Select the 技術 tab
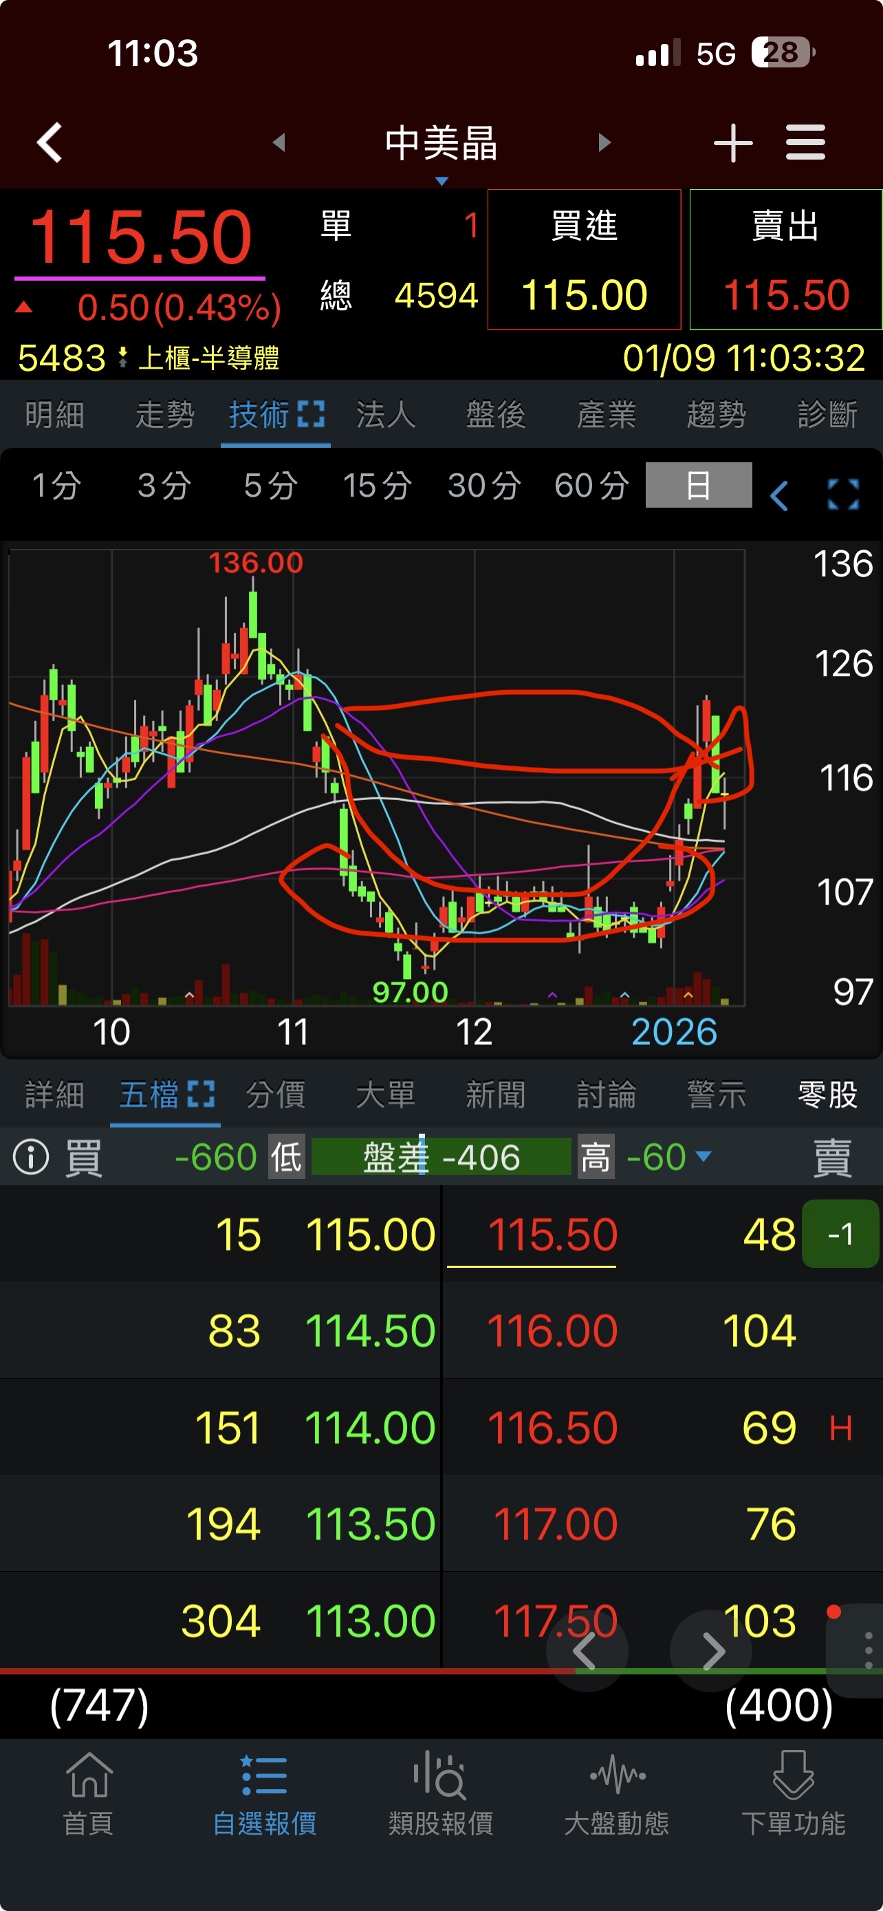This screenshot has width=883, height=1911. [259, 414]
